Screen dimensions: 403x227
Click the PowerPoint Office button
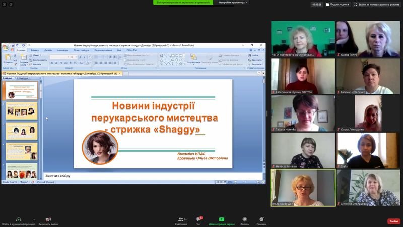(x=6, y=47)
